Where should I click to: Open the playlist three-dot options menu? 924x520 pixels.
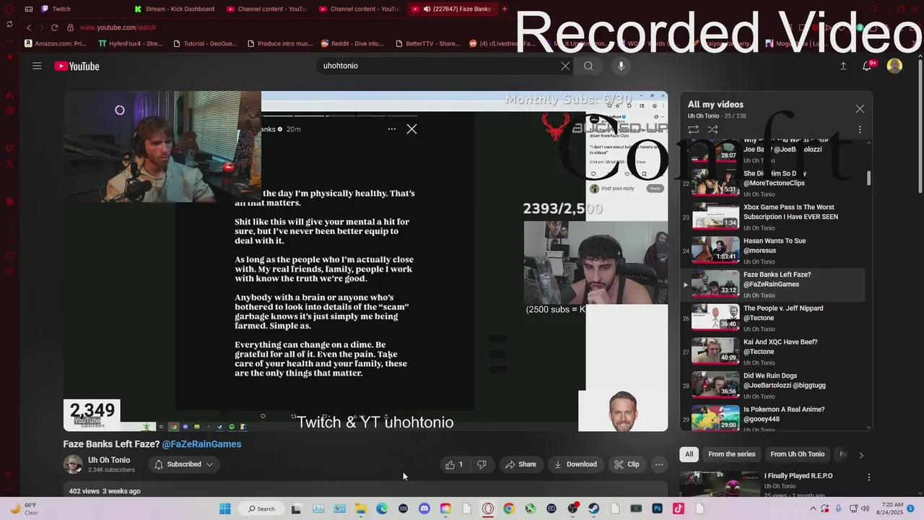click(860, 129)
